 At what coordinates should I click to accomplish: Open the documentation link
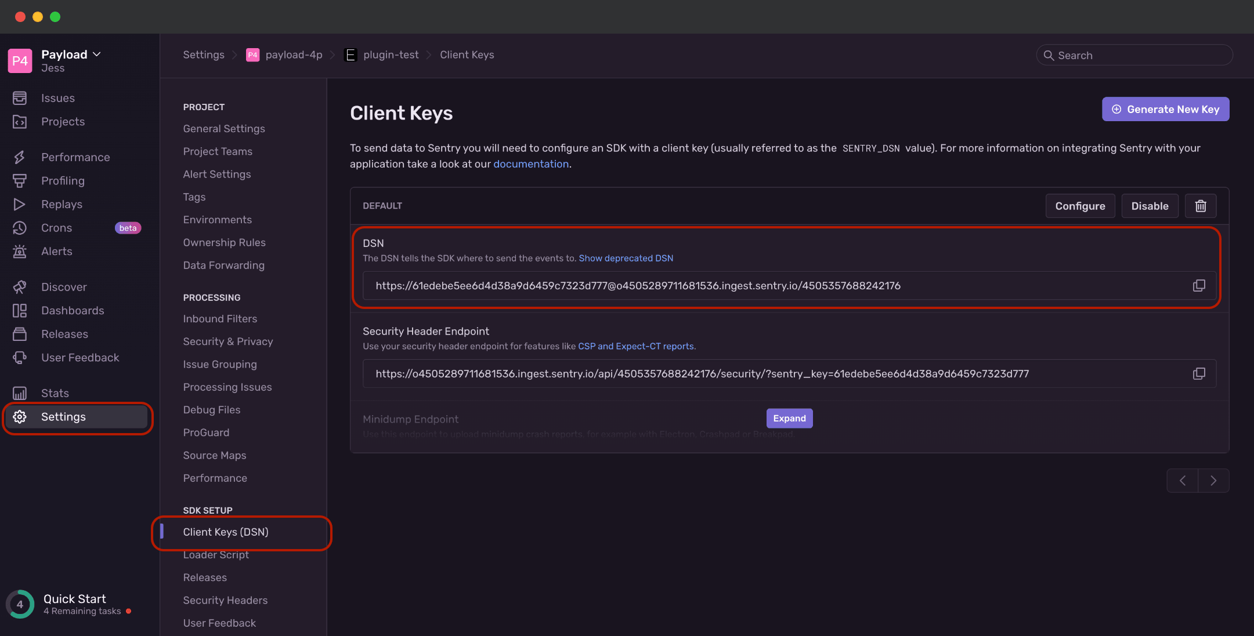[531, 164]
